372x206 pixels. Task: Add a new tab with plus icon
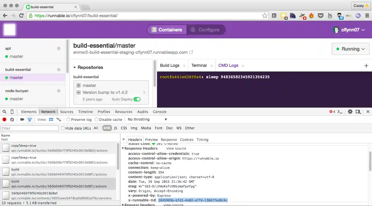coord(366,66)
